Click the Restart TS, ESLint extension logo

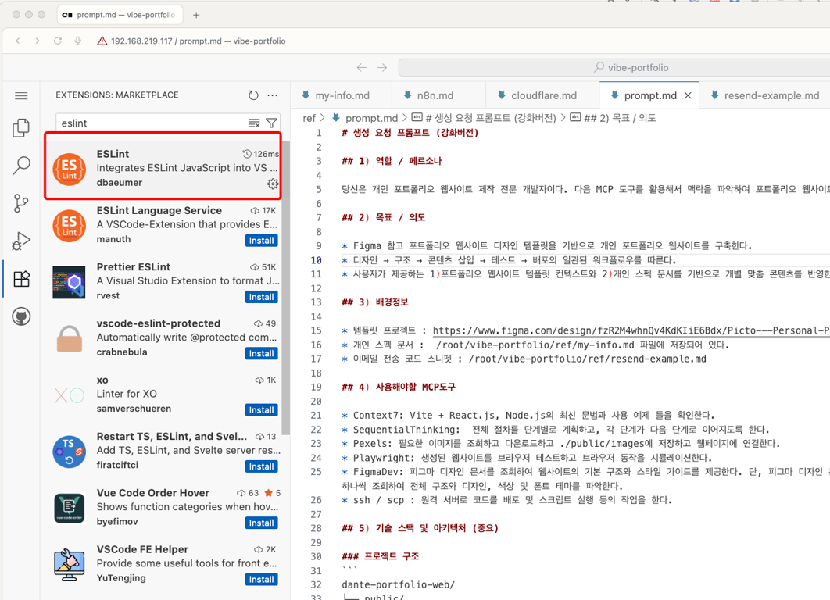(x=70, y=452)
